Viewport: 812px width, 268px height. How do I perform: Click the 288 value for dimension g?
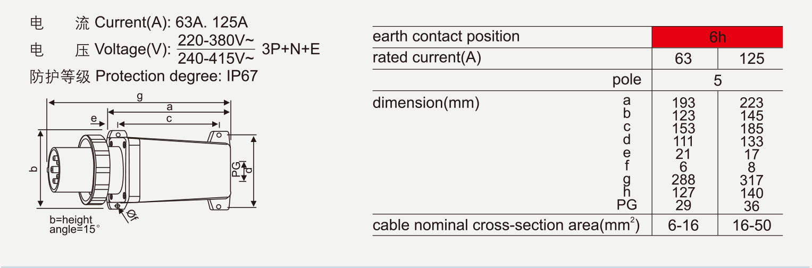coord(683,180)
